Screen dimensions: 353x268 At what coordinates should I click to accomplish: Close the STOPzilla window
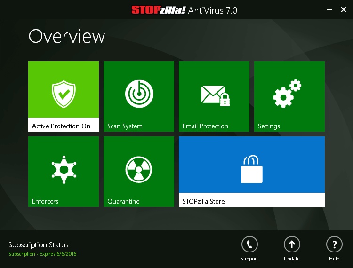pos(344,10)
